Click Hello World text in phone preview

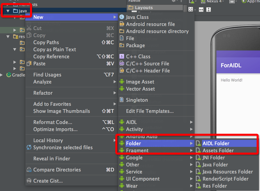(x=231, y=80)
